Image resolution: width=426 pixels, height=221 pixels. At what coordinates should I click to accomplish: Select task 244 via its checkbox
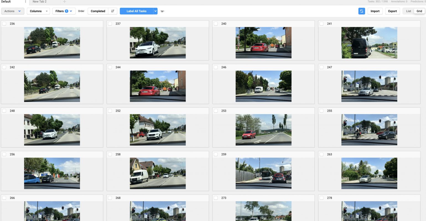point(110,67)
